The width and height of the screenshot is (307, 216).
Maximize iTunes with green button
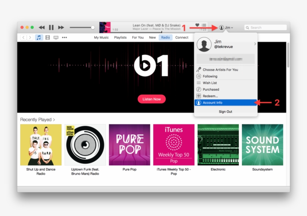(x=32, y=27)
